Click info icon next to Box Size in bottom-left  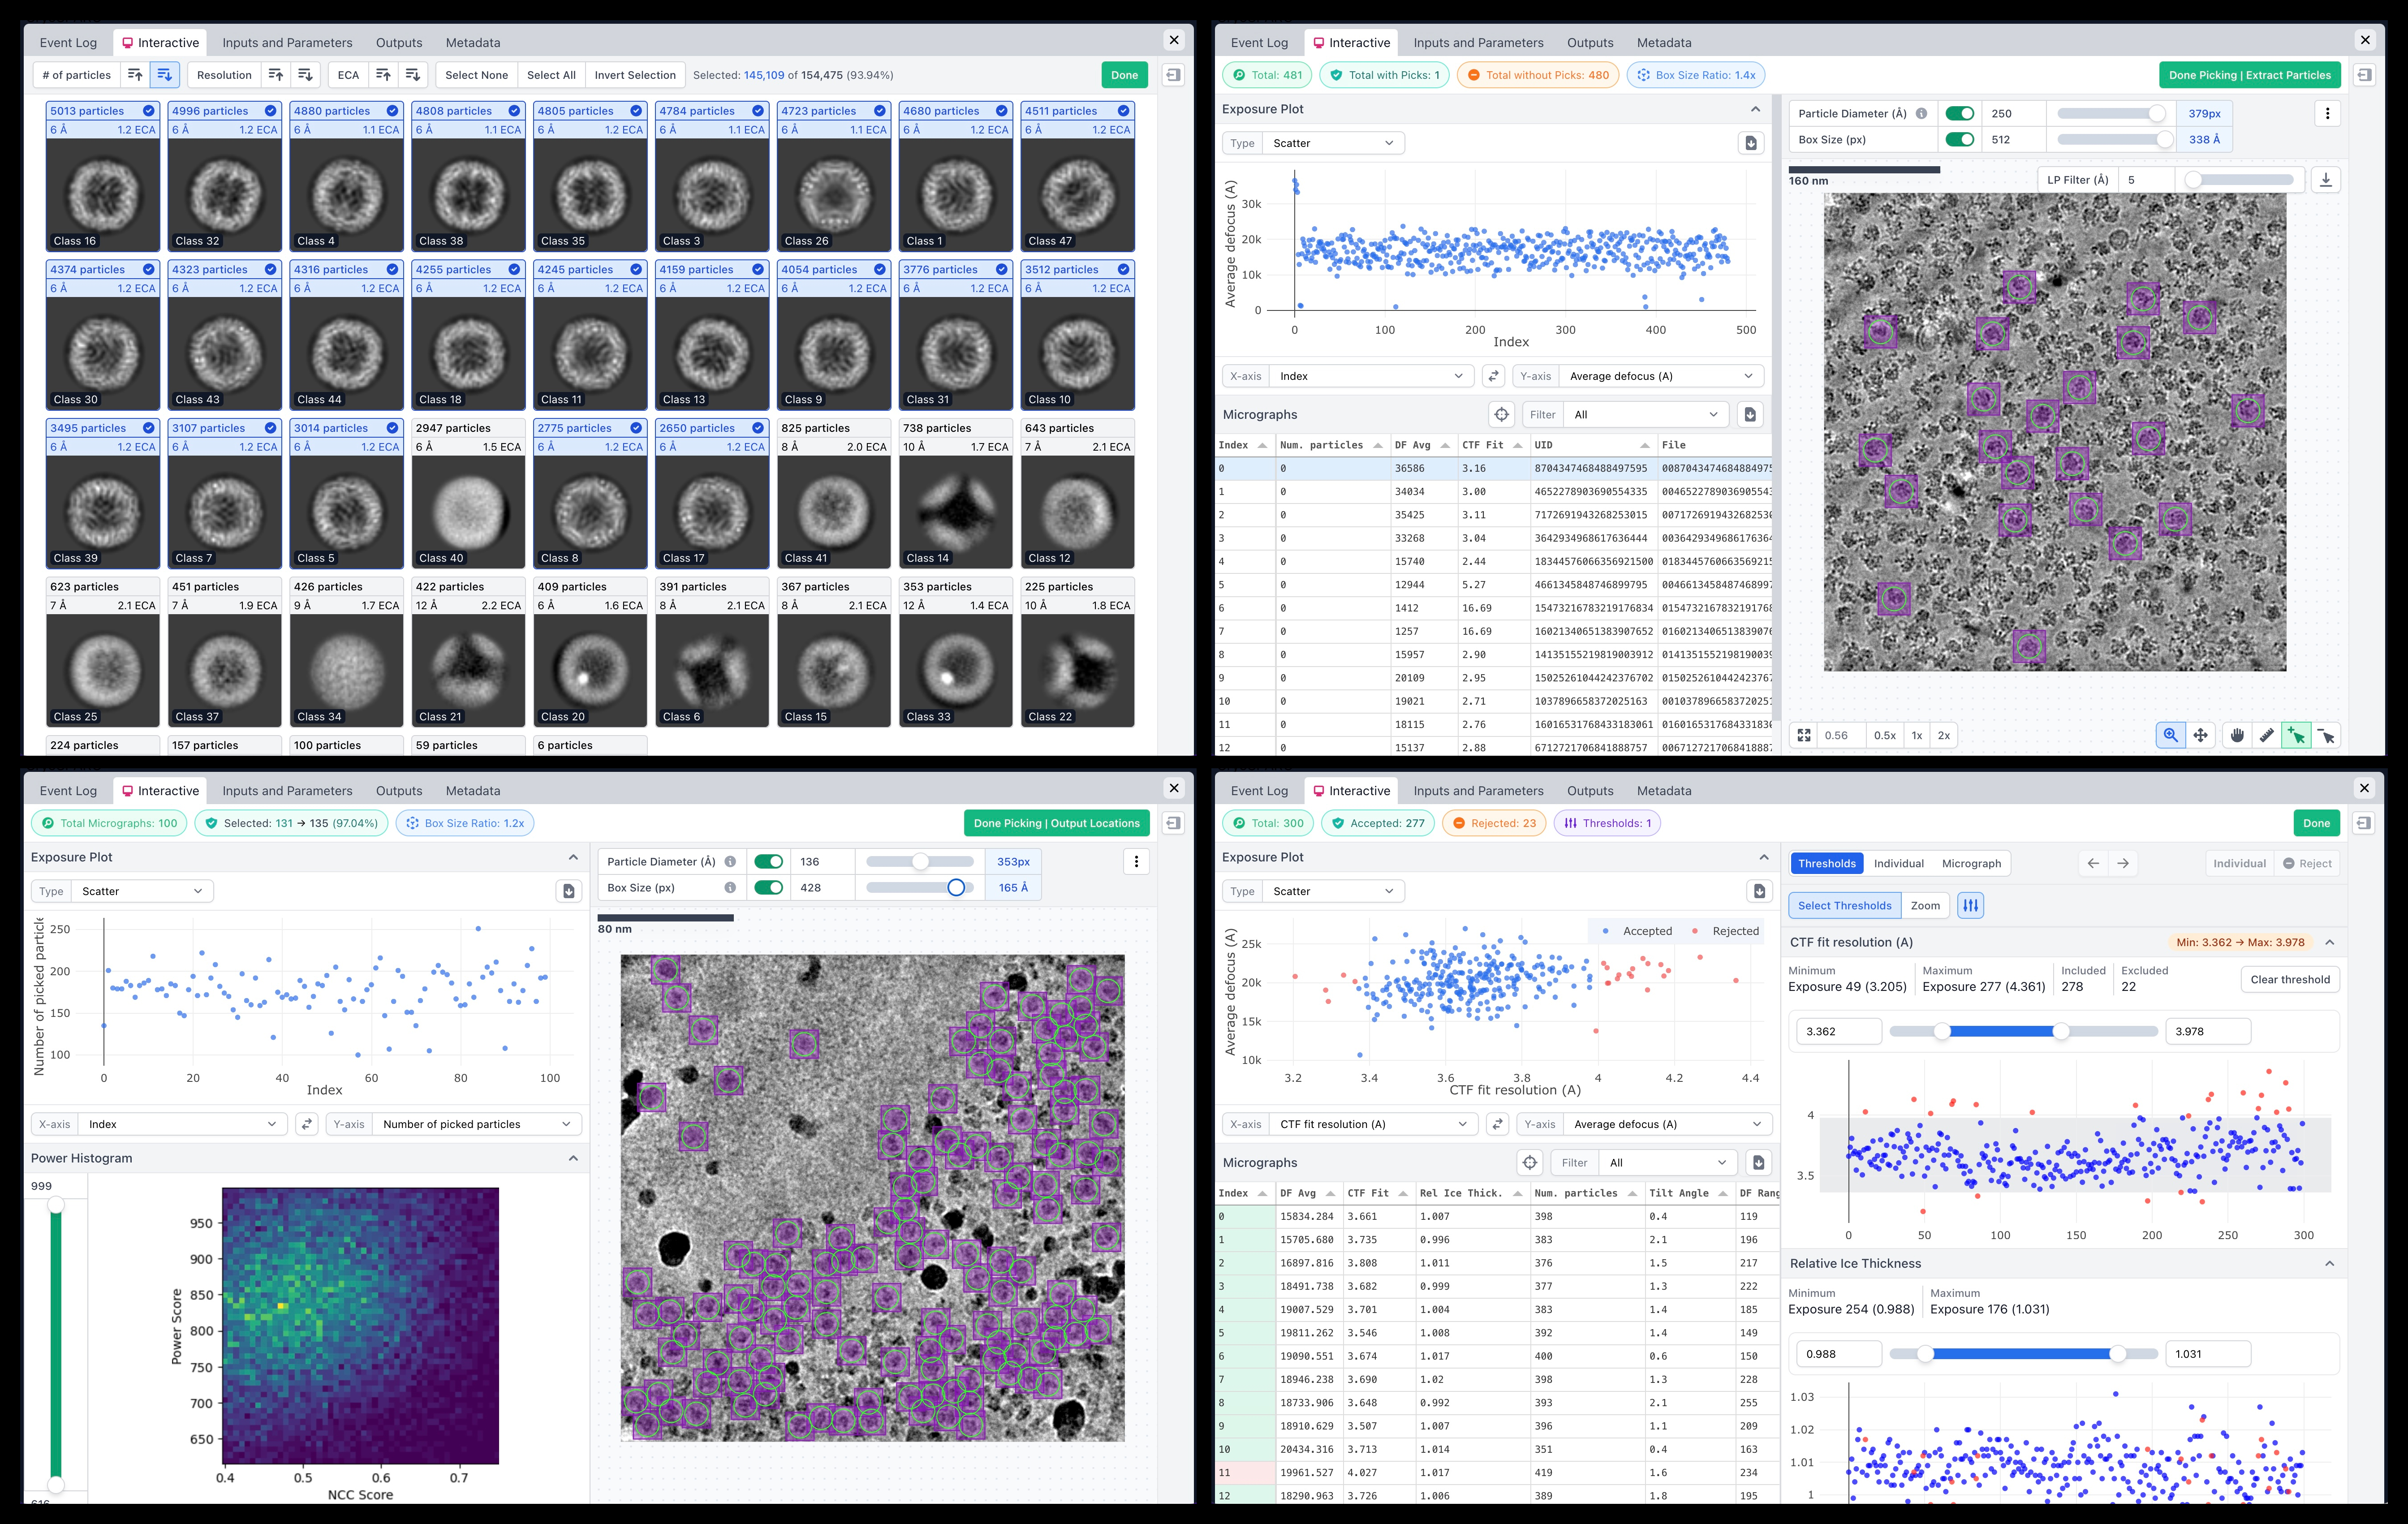730,887
